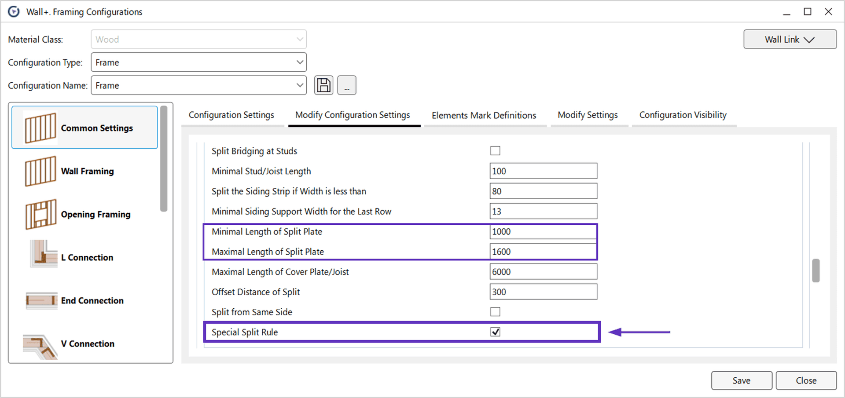
Task: Click the Close button
Action: (806, 380)
